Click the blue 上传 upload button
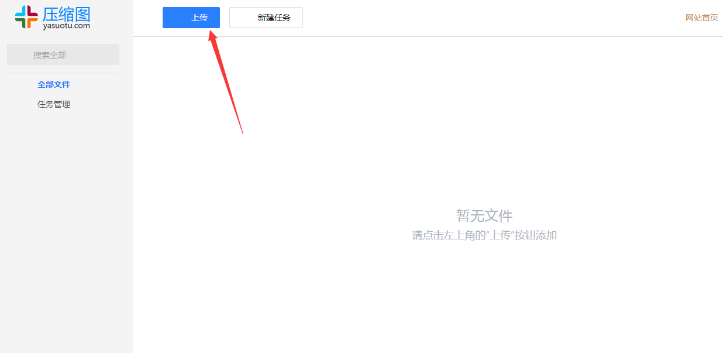 [191, 18]
